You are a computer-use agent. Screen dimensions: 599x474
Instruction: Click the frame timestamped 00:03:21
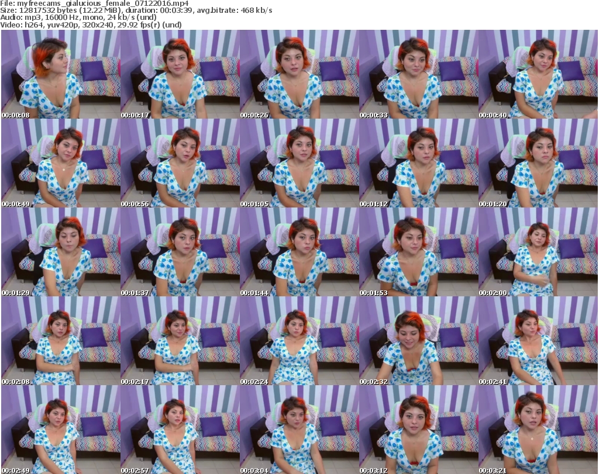click(538, 430)
